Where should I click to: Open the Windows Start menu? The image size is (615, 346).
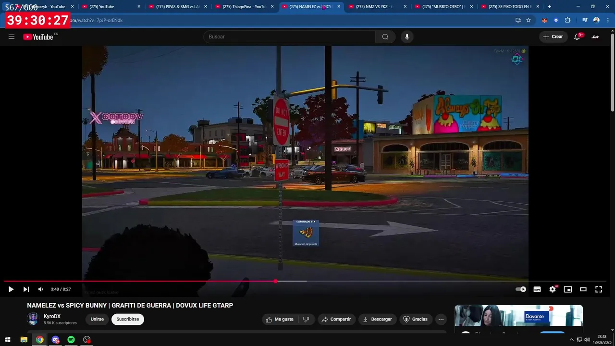(8, 340)
